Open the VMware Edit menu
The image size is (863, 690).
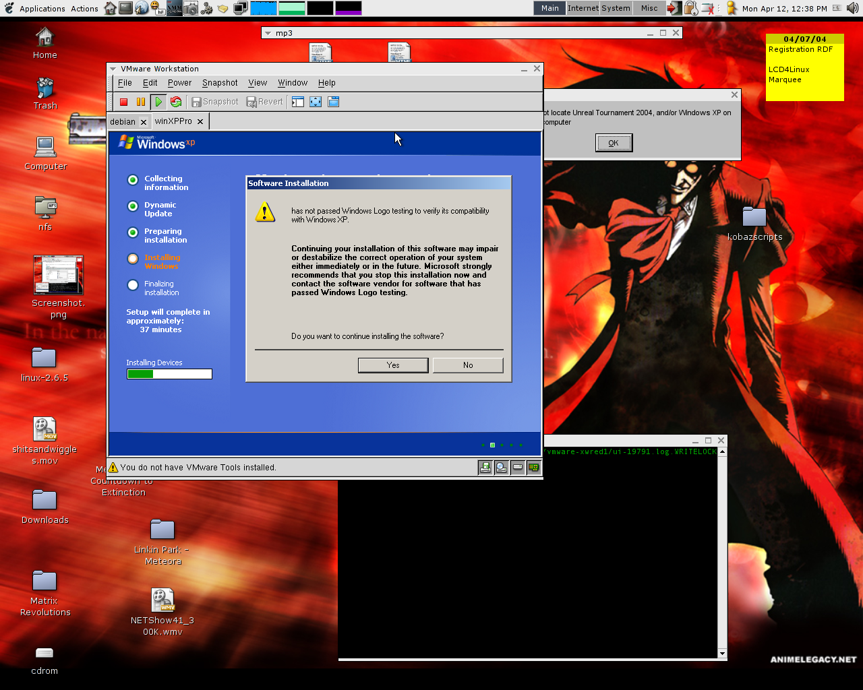(150, 83)
